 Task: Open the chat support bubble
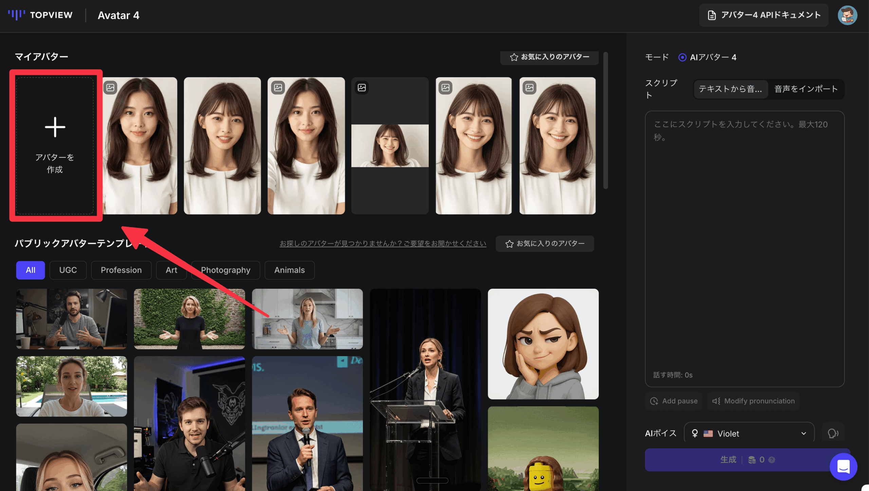point(843,467)
